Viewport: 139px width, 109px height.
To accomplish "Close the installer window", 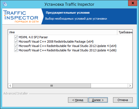I will pos(133,3).
